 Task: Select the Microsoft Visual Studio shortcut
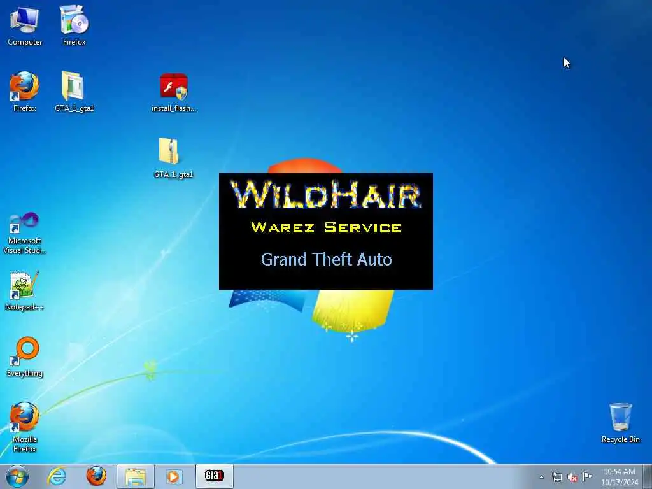point(25,233)
